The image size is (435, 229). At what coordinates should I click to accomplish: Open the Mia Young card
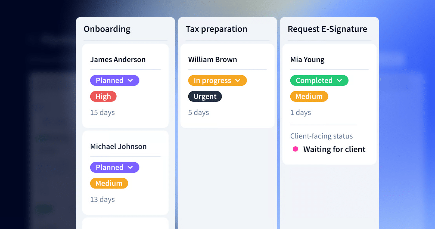pos(307,60)
